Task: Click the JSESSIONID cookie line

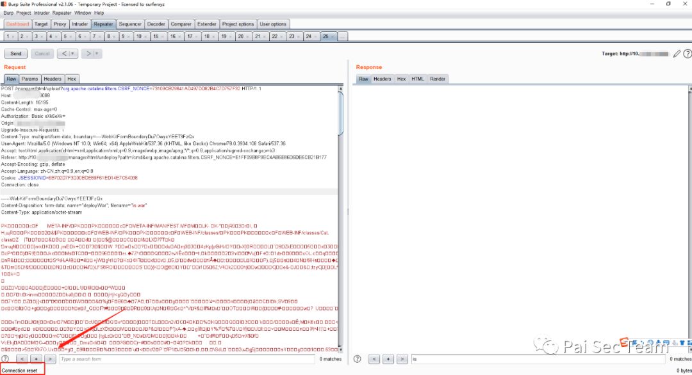Action: pyautogui.click(x=69, y=178)
